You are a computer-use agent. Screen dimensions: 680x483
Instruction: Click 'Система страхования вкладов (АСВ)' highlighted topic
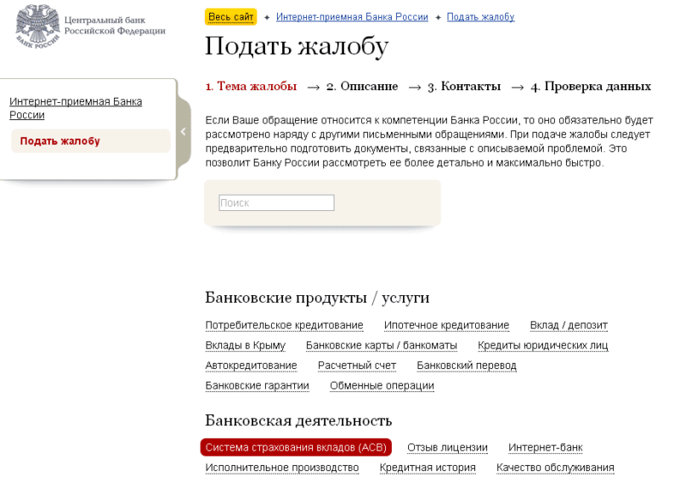(296, 448)
